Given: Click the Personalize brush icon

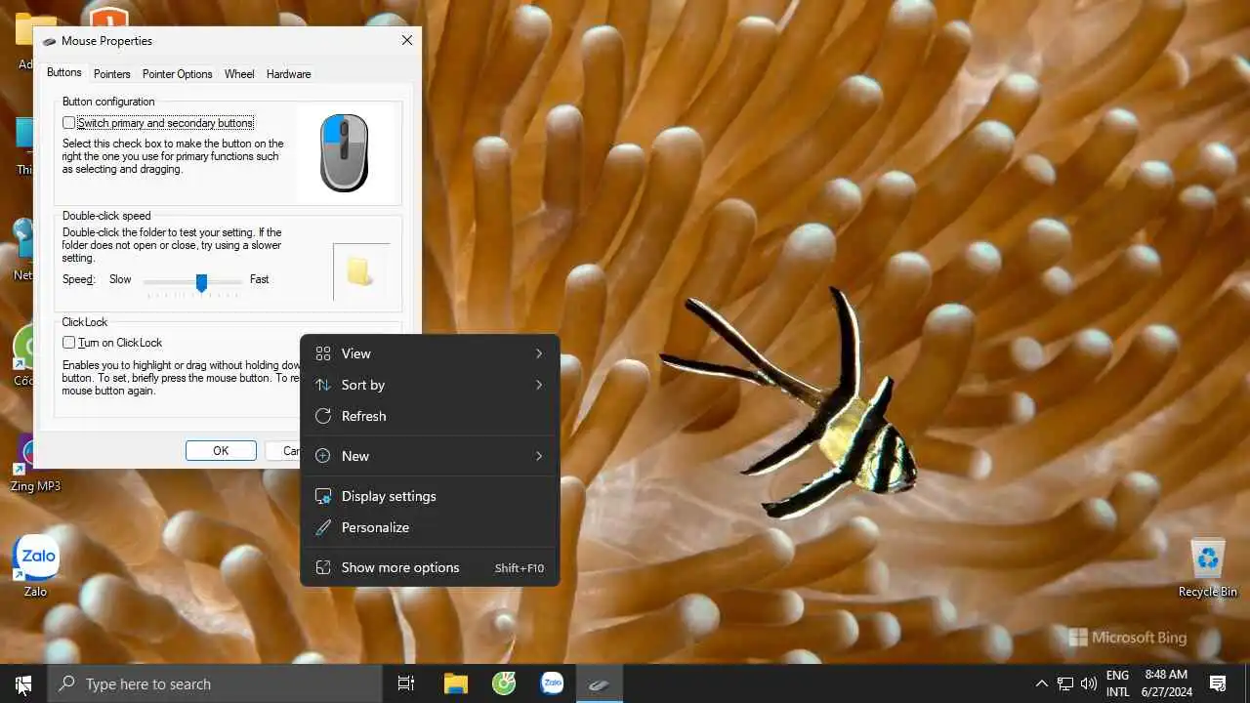Looking at the screenshot, I should 323,527.
